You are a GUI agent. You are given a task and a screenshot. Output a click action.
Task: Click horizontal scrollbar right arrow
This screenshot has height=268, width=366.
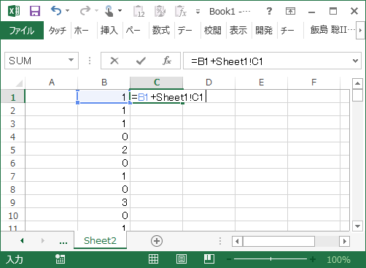tap(345, 242)
